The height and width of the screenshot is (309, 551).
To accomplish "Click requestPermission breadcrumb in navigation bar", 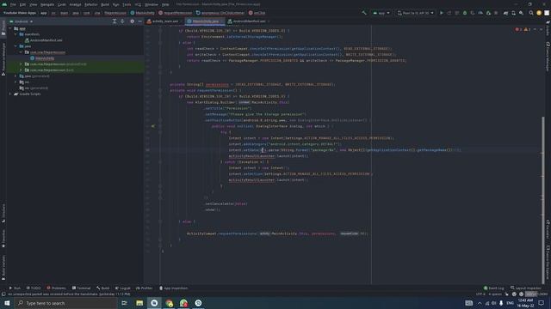I will point(176,13).
